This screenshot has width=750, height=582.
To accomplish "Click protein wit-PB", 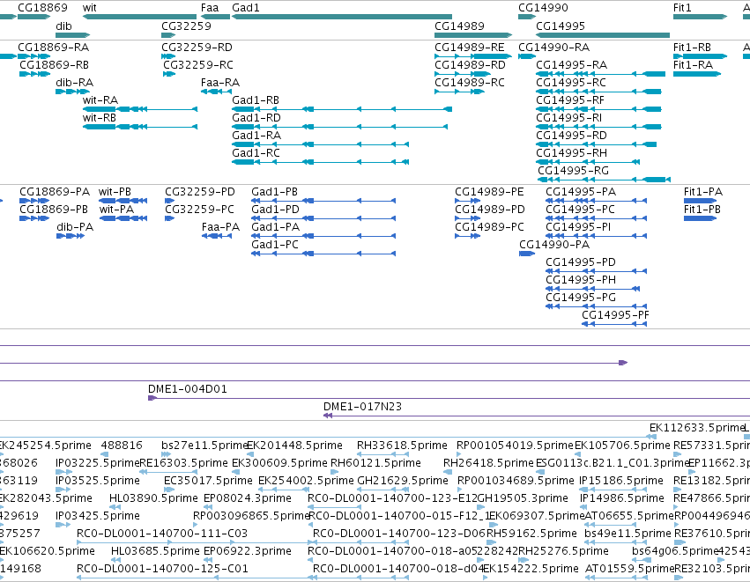I will [123, 201].
